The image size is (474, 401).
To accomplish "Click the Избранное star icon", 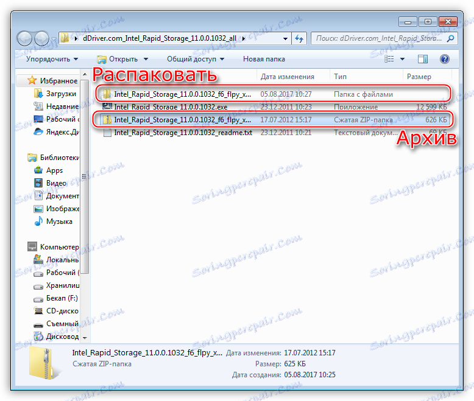I will (x=32, y=80).
